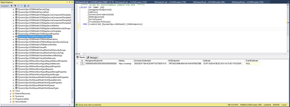Viewport: 290px width, 107px height.
Task: Expand the Views folder node
Action: 10,91
